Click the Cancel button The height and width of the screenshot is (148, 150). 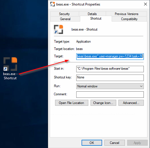point(114,143)
